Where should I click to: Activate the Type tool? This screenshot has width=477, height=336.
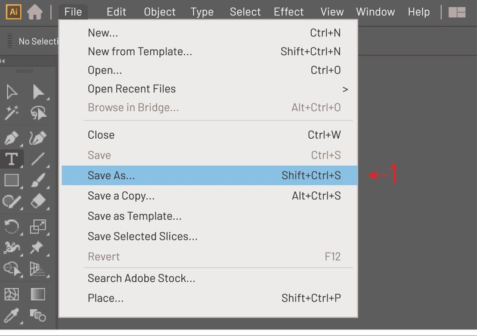tap(12, 158)
